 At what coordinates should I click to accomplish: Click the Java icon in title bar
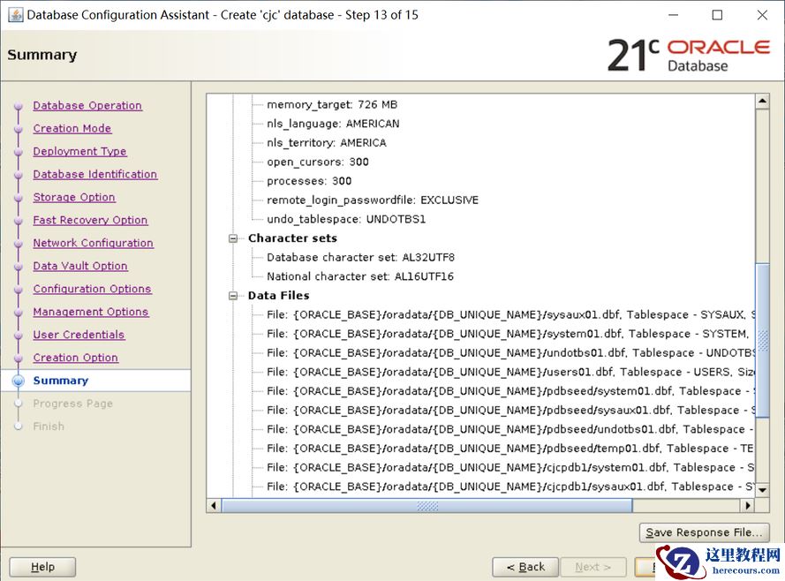point(14,14)
